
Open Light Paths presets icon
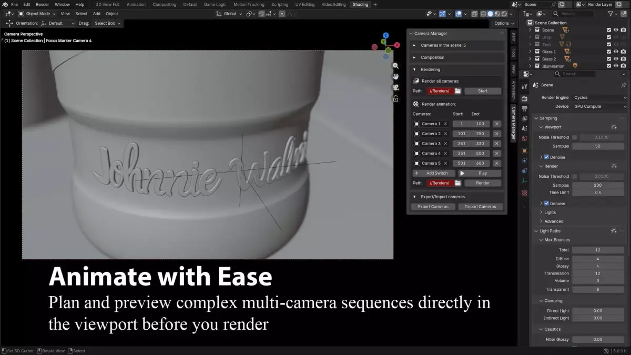614,231
